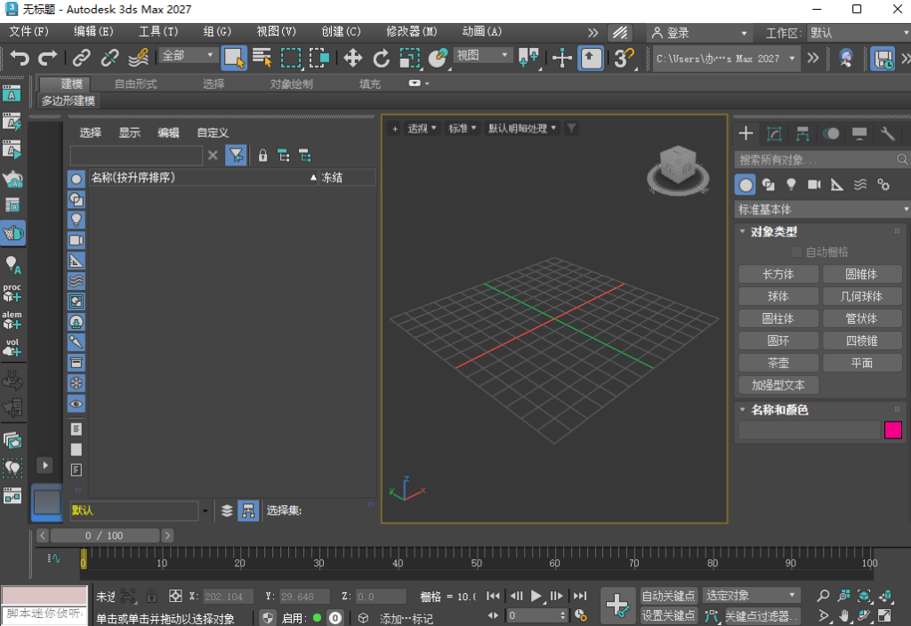Choose the Select Object tool
The image size is (911, 626).
pyautogui.click(x=234, y=58)
